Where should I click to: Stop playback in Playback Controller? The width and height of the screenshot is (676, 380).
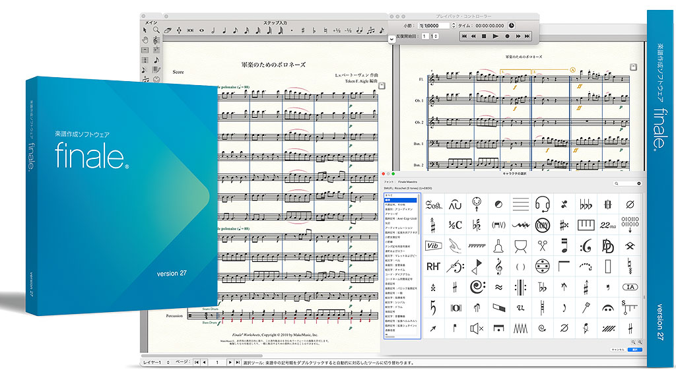point(484,37)
